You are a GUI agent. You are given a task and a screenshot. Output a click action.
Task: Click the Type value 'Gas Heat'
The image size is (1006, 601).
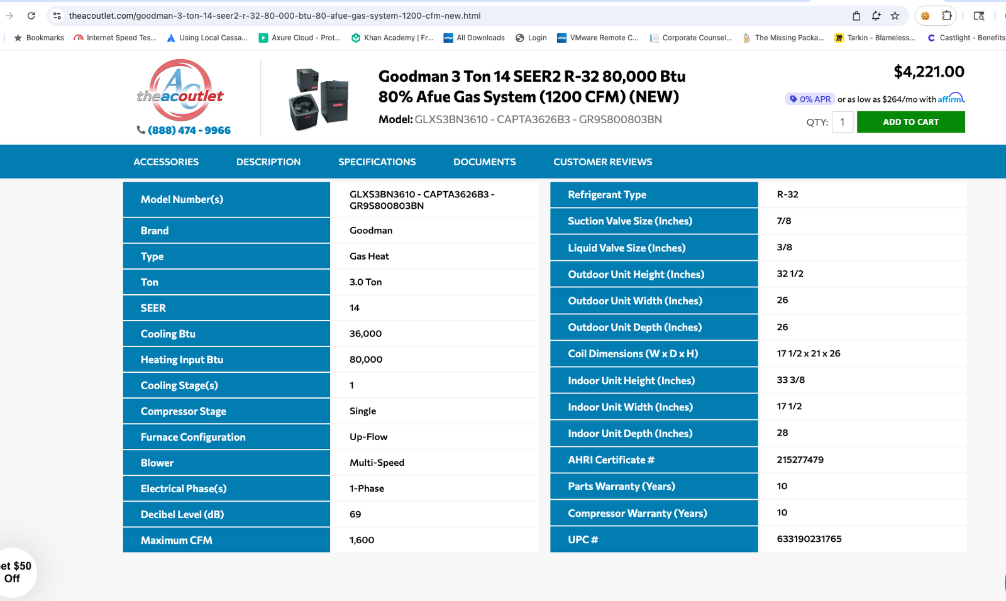click(369, 256)
